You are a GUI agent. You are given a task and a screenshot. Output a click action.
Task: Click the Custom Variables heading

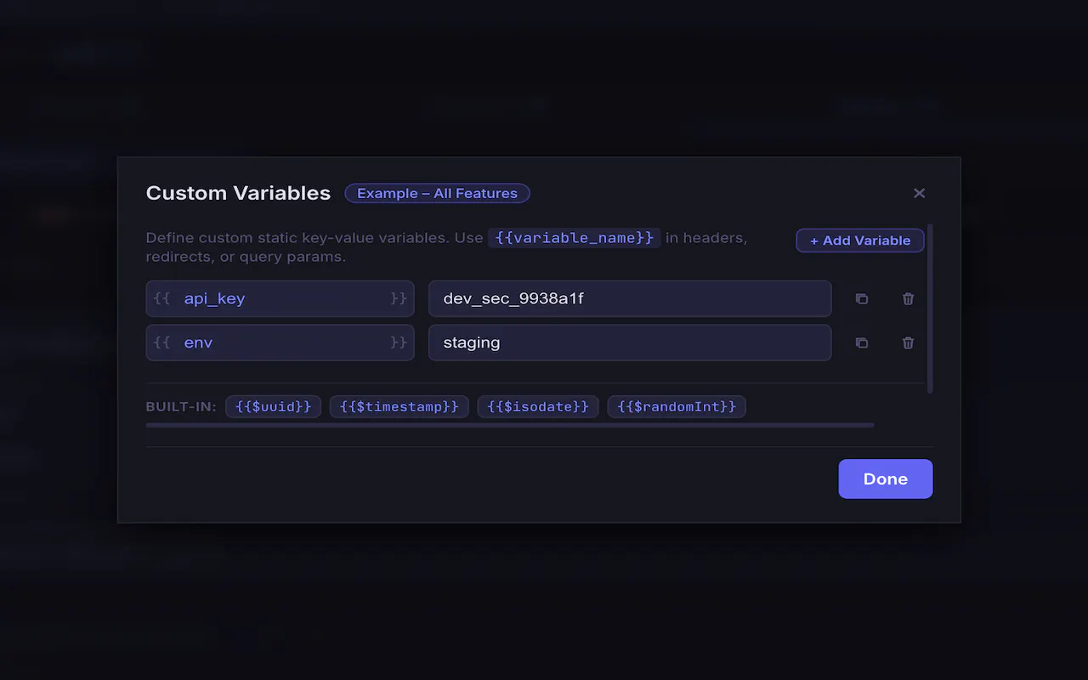238,193
